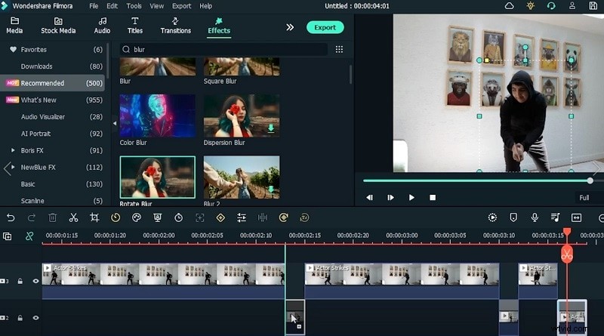Open the Full preview quality dropdown
The image size is (604, 336).
589,197
